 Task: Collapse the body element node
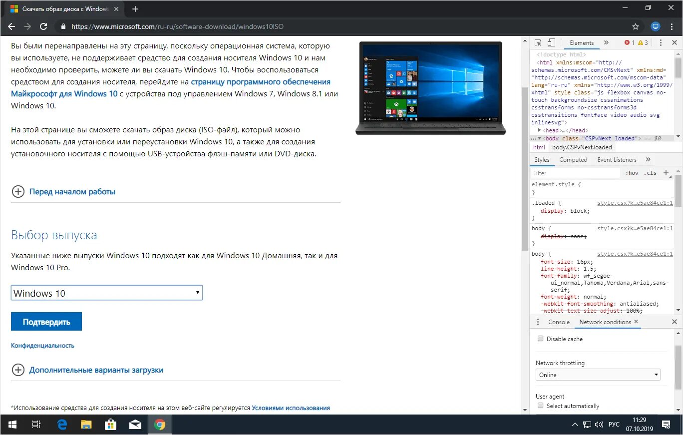pyautogui.click(x=539, y=138)
